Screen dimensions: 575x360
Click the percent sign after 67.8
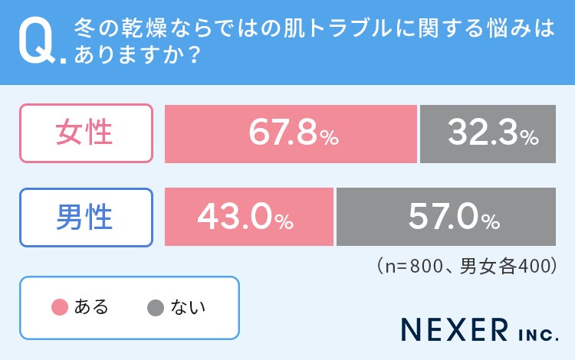(x=329, y=138)
